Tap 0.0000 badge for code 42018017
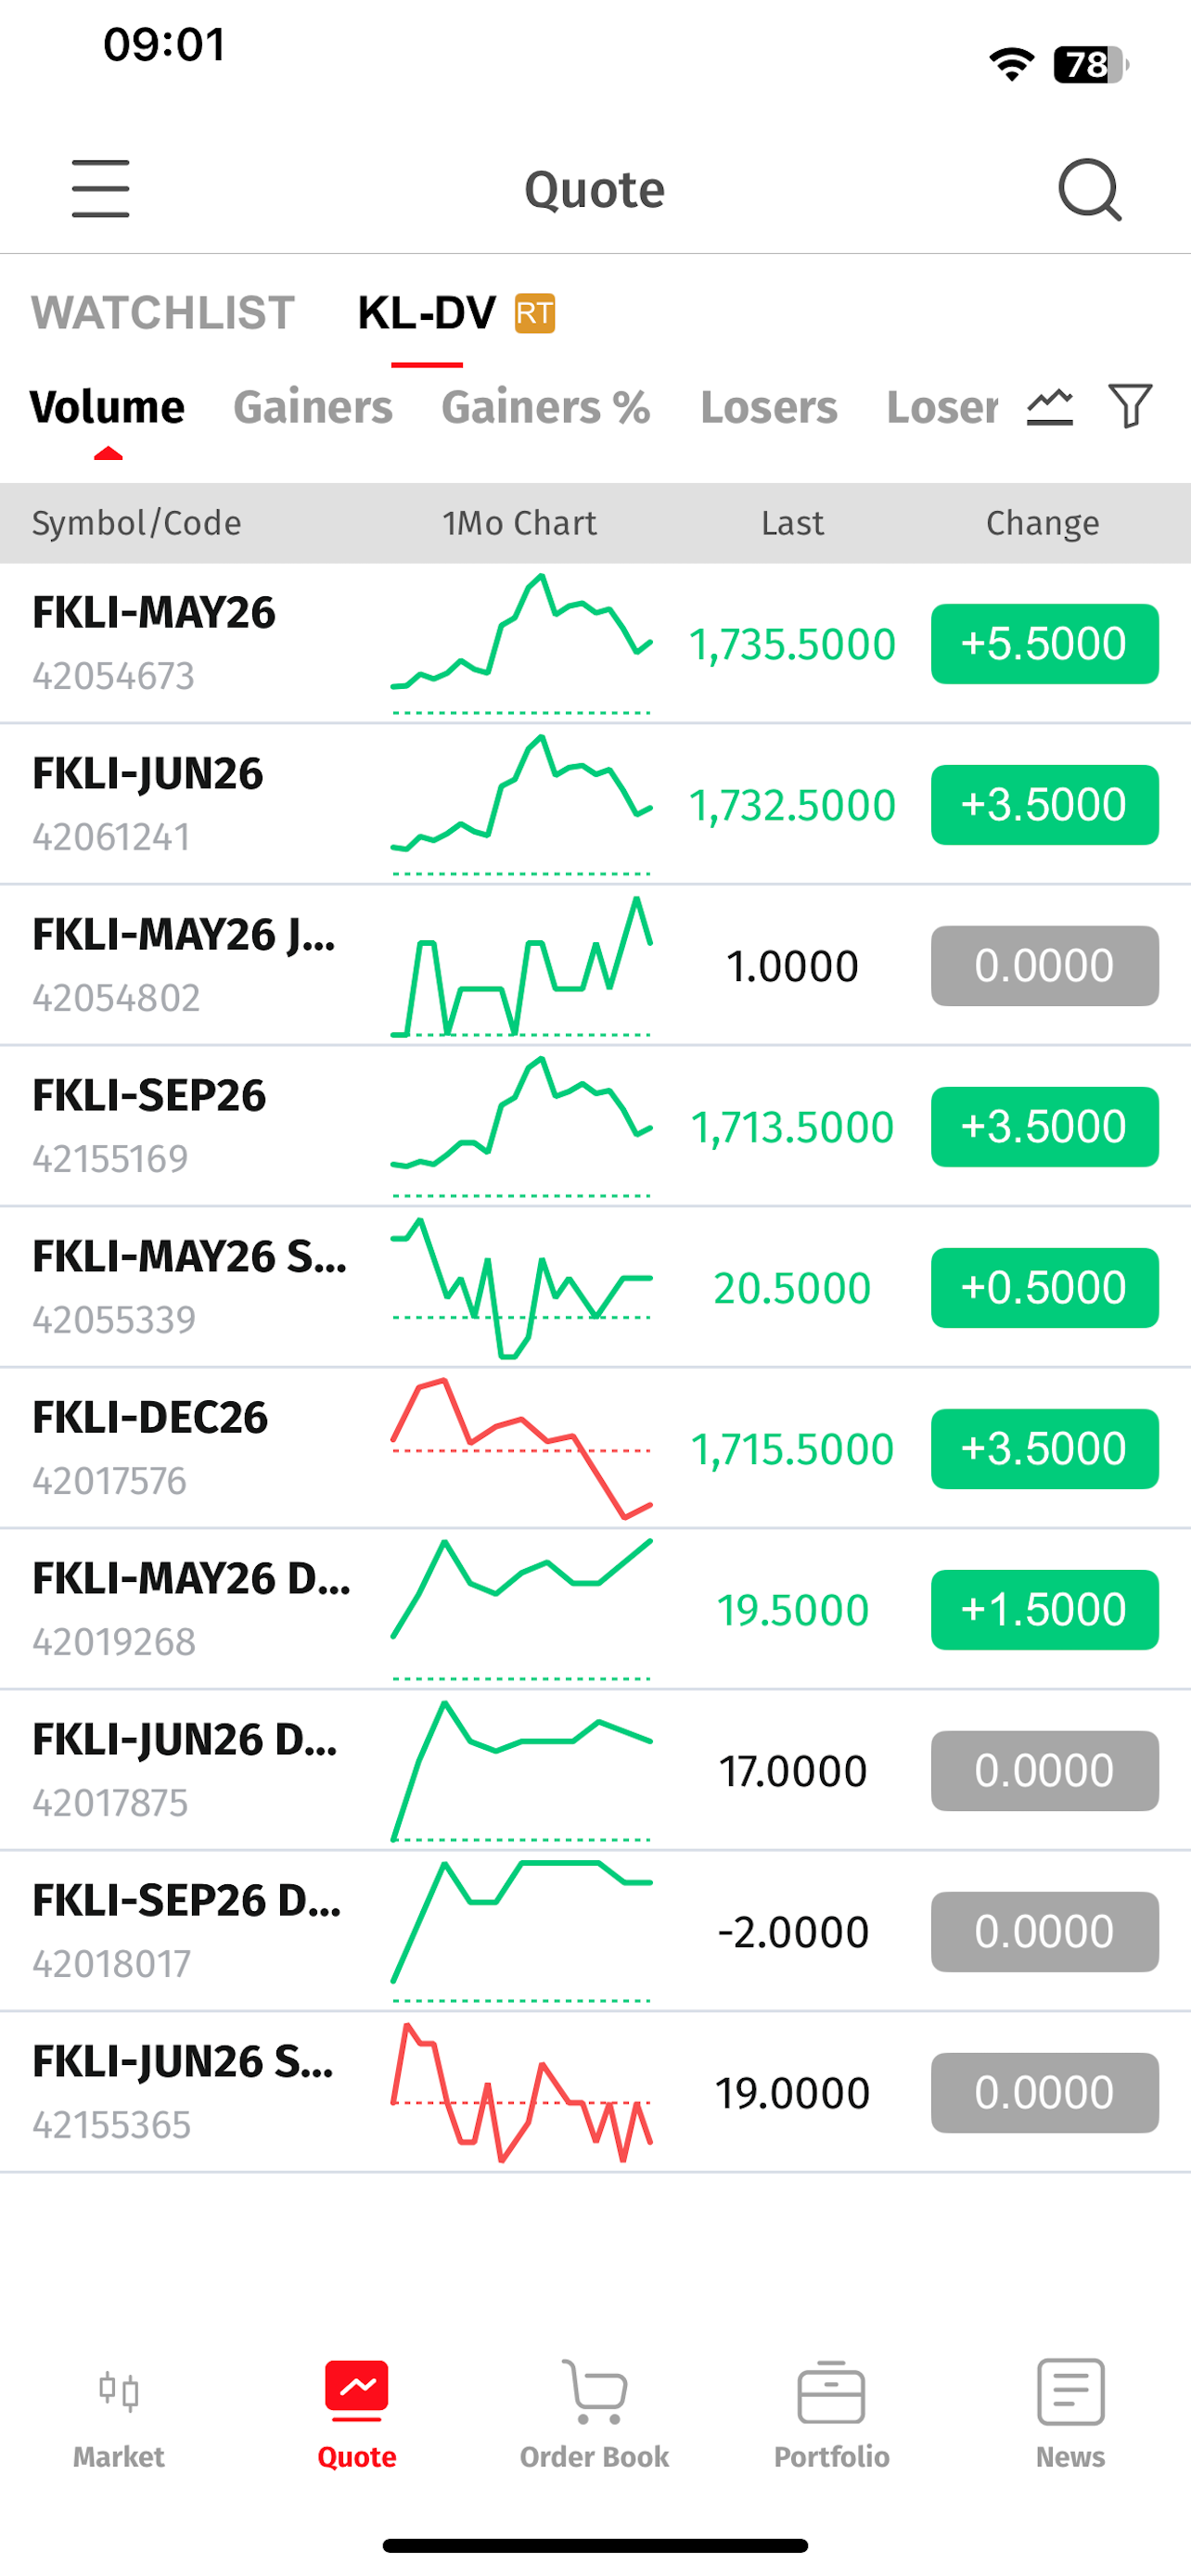This screenshot has width=1191, height=2576. tap(1044, 1932)
